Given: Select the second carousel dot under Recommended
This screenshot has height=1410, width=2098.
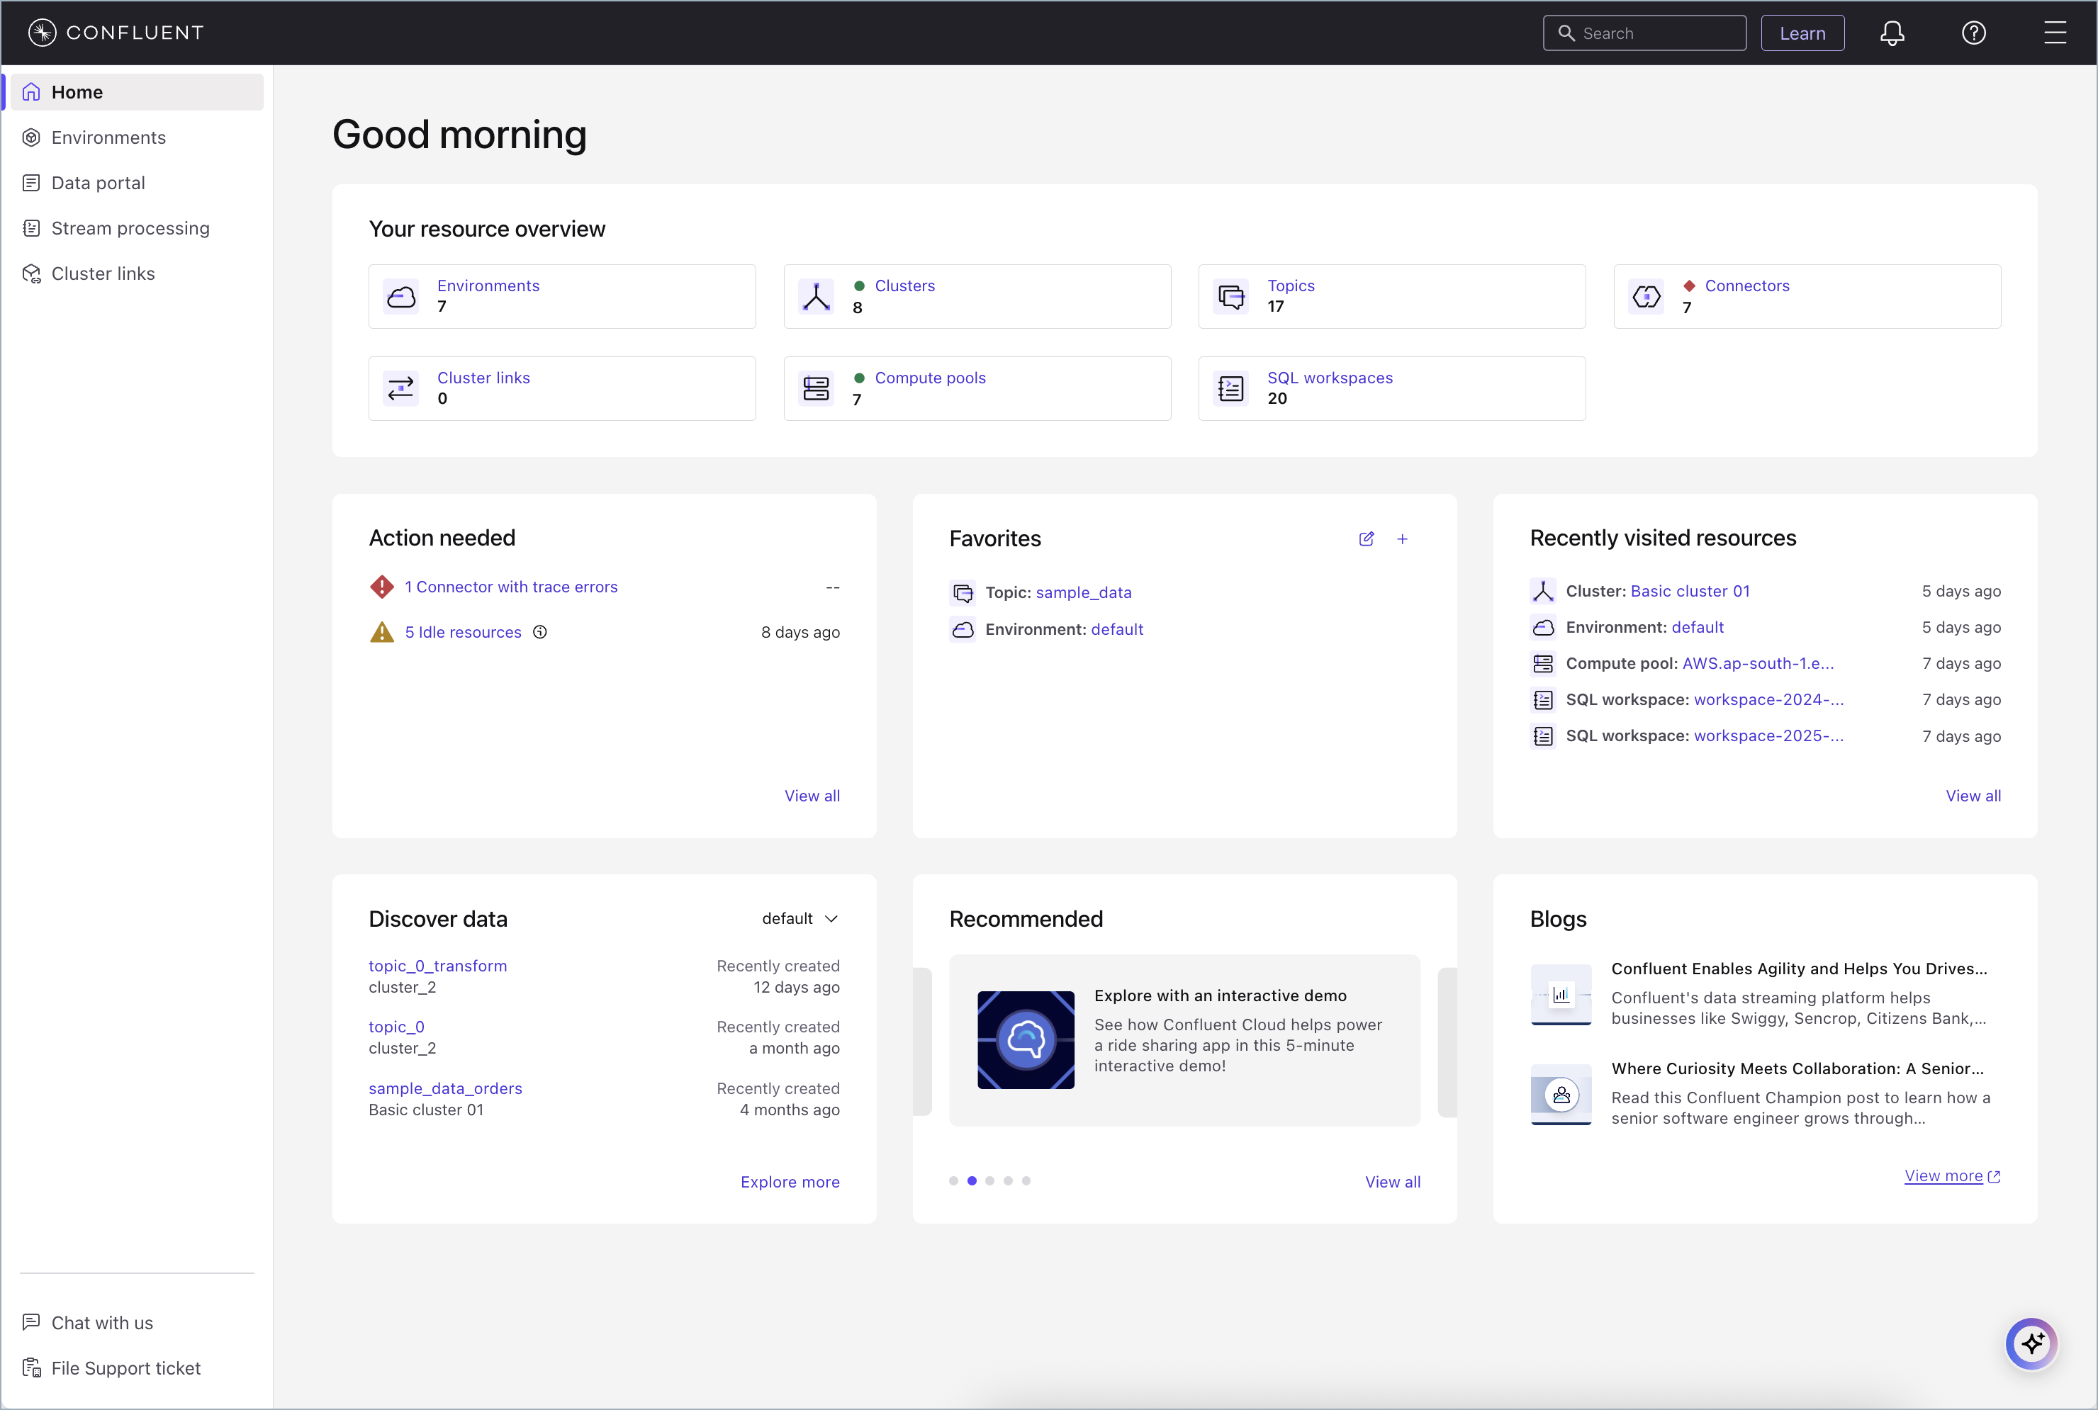Looking at the screenshot, I should click(x=971, y=1180).
